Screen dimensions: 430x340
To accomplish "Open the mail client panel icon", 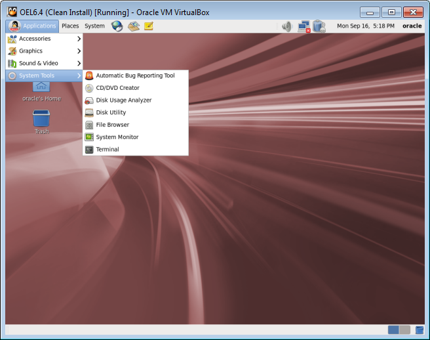I will click(134, 26).
